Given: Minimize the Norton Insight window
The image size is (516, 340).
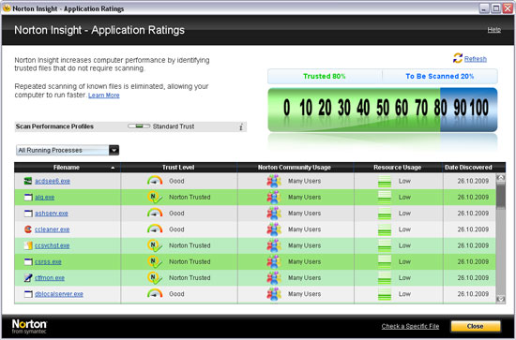Looking at the screenshot, I should pos(484,8).
